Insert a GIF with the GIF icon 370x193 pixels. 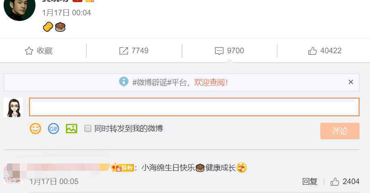coord(54,128)
